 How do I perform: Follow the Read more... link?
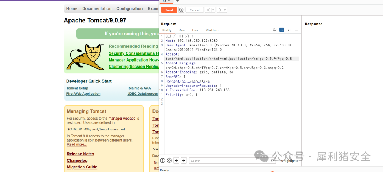pos(77,144)
